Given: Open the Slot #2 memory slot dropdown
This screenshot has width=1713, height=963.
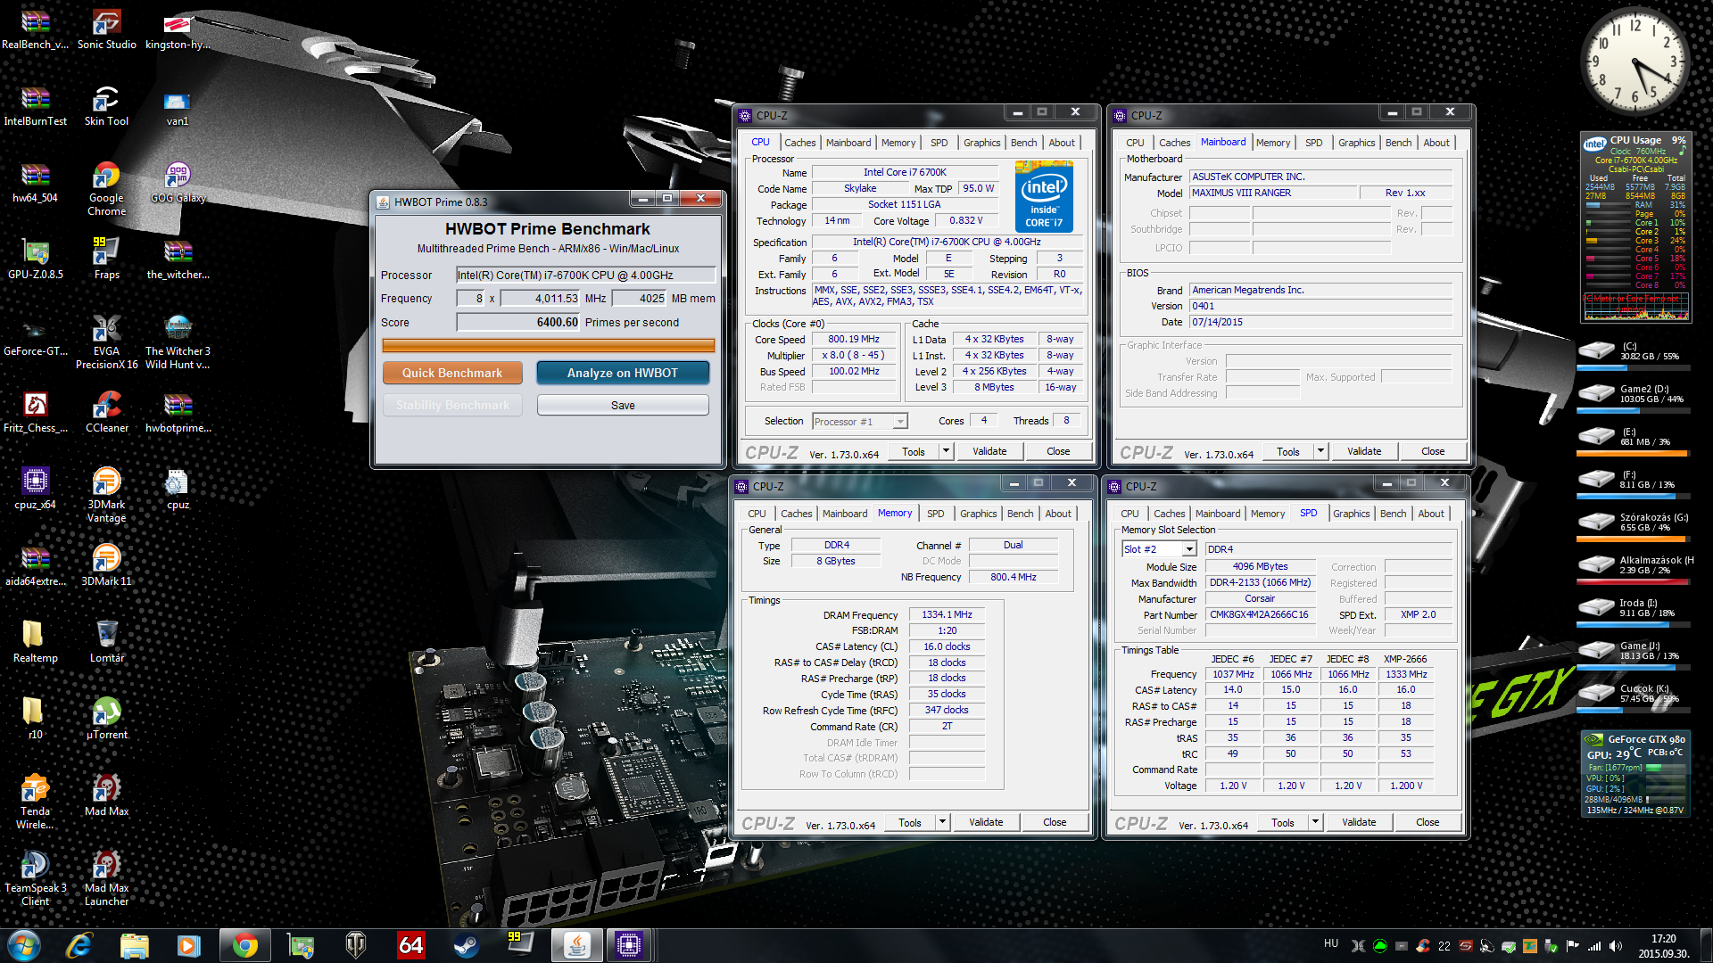Looking at the screenshot, I should coord(1189,549).
